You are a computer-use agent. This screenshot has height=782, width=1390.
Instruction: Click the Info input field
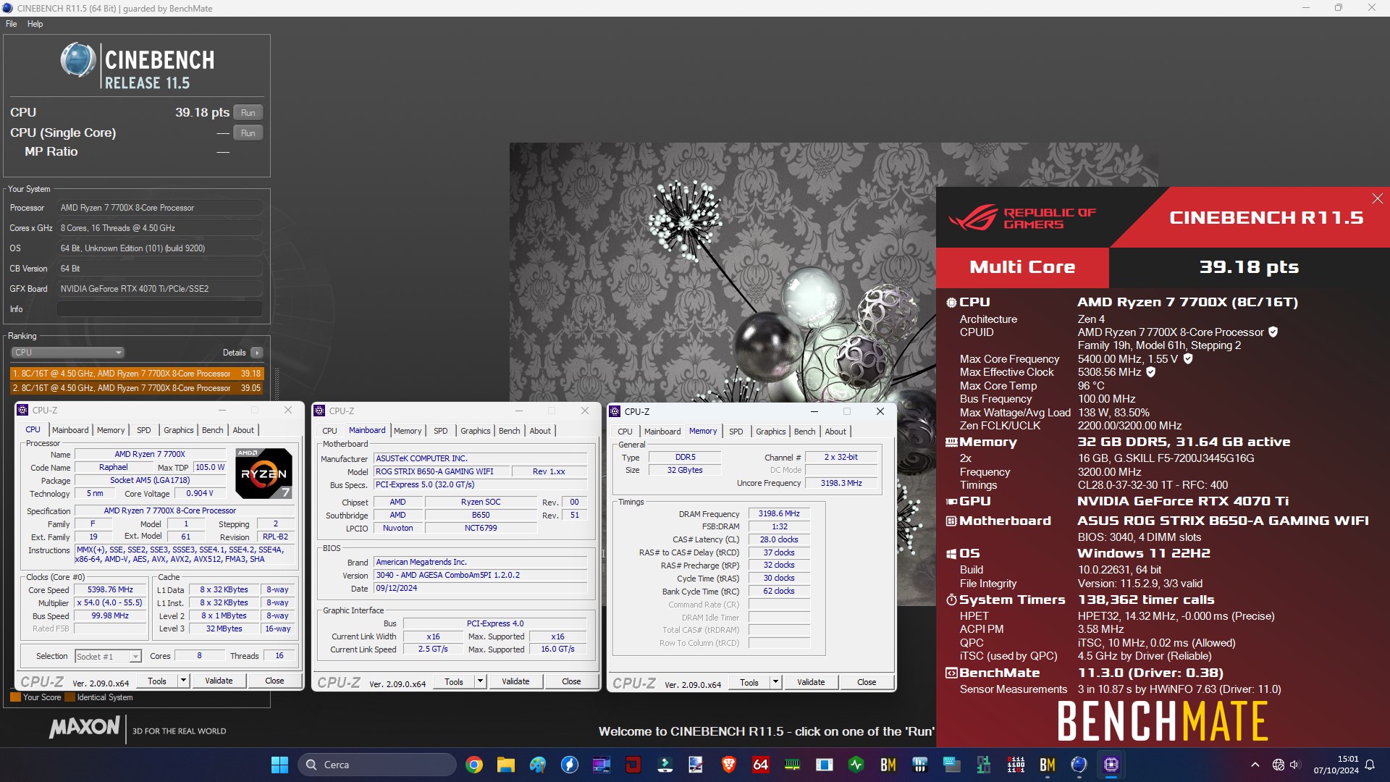pyautogui.click(x=160, y=309)
